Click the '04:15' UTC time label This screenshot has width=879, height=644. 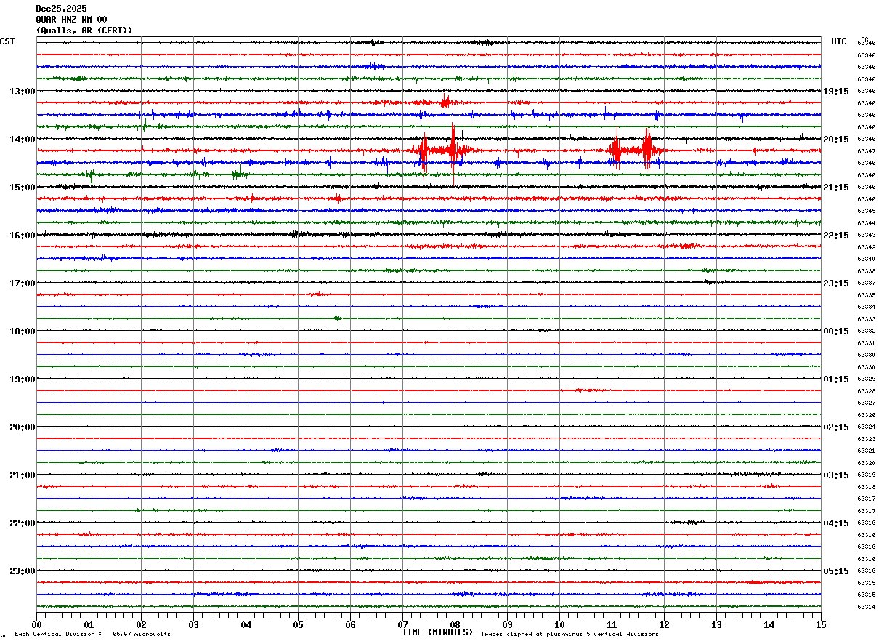click(x=836, y=523)
